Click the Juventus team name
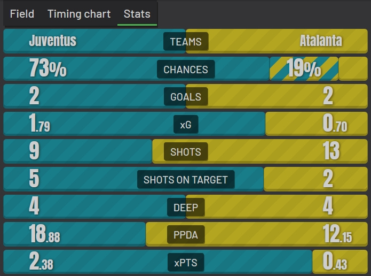 point(52,41)
